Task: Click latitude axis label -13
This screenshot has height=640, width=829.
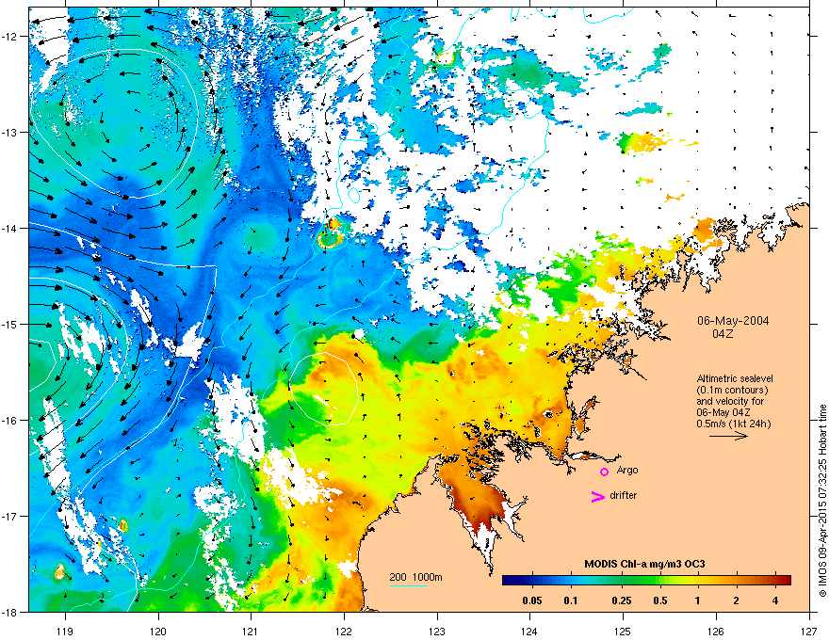Action: coord(10,133)
